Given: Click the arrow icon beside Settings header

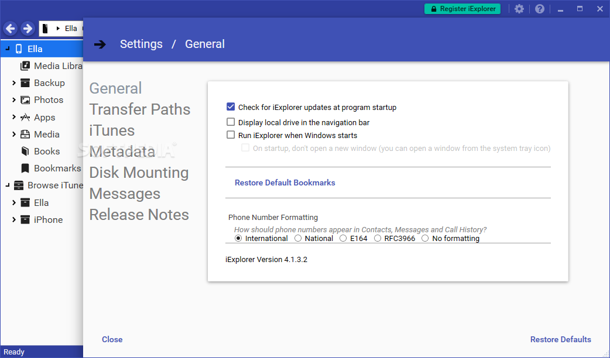Looking at the screenshot, I should [100, 44].
